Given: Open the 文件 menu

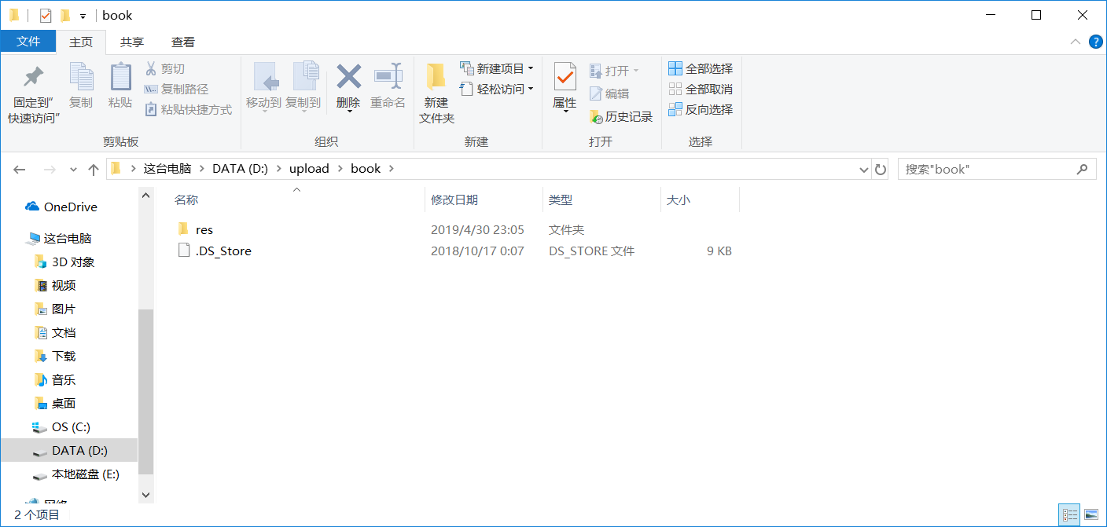Looking at the screenshot, I should tap(28, 42).
